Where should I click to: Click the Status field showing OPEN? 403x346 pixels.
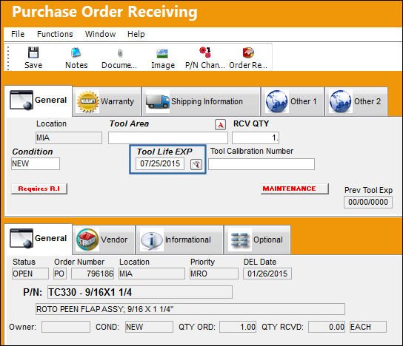tap(30, 274)
